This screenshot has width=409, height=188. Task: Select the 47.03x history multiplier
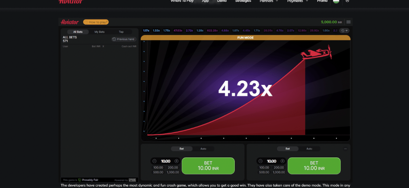coord(178,31)
